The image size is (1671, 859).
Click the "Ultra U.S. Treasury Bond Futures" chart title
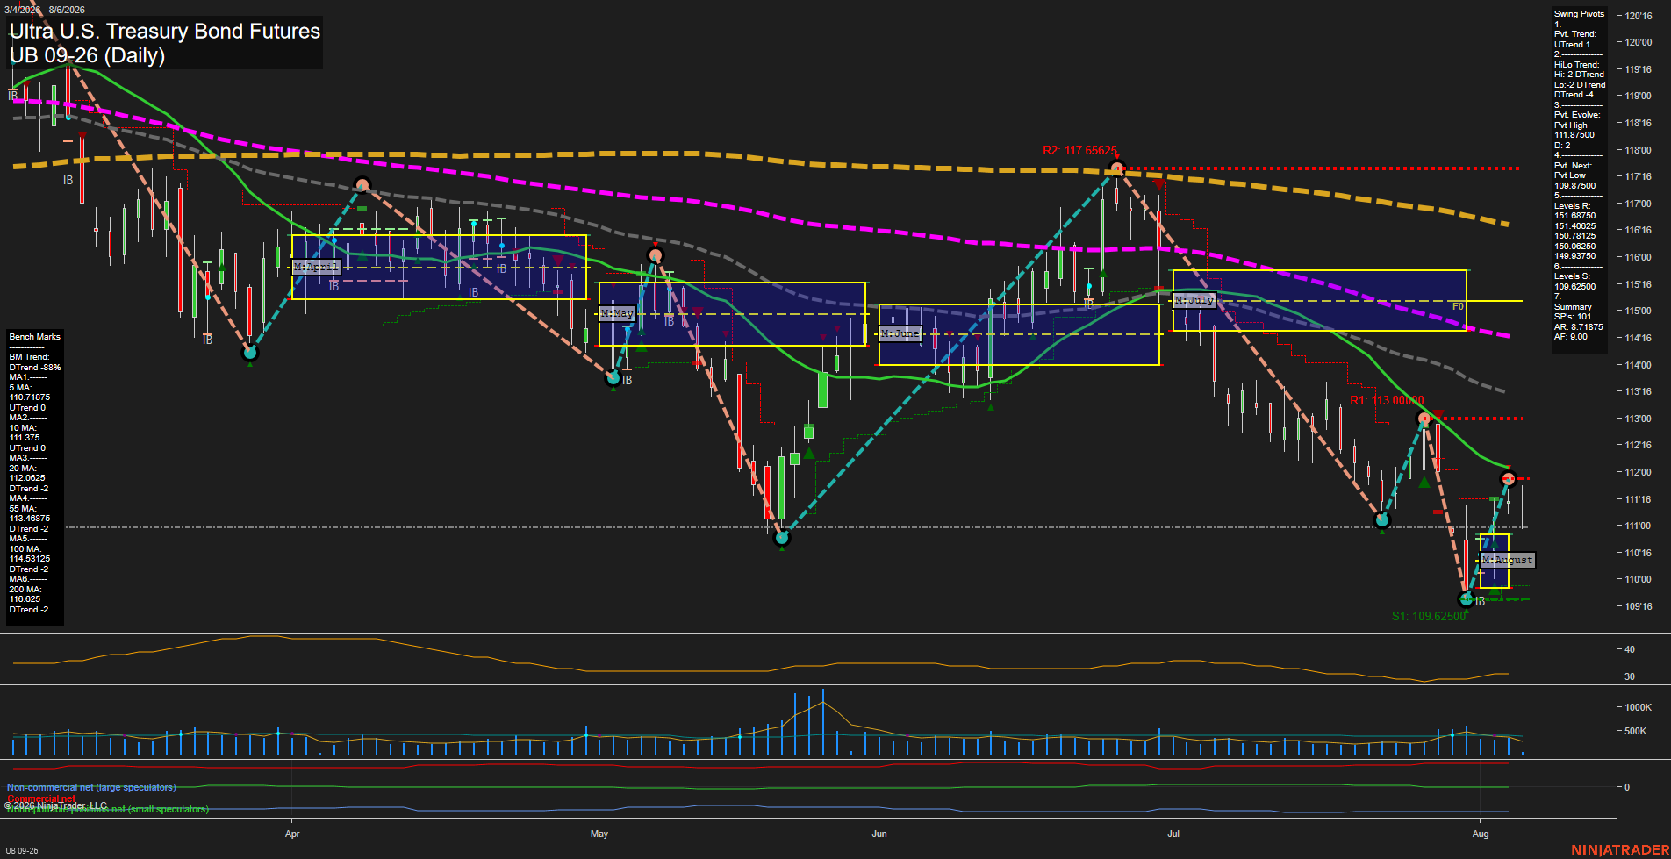pyautogui.click(x=165, y=31)
